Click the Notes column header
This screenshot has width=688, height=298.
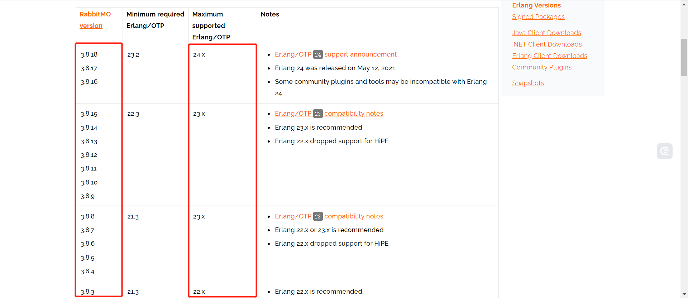tap(270, 14)
